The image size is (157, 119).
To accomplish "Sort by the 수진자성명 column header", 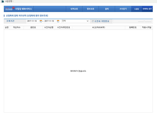I will (x=48, y=27).
